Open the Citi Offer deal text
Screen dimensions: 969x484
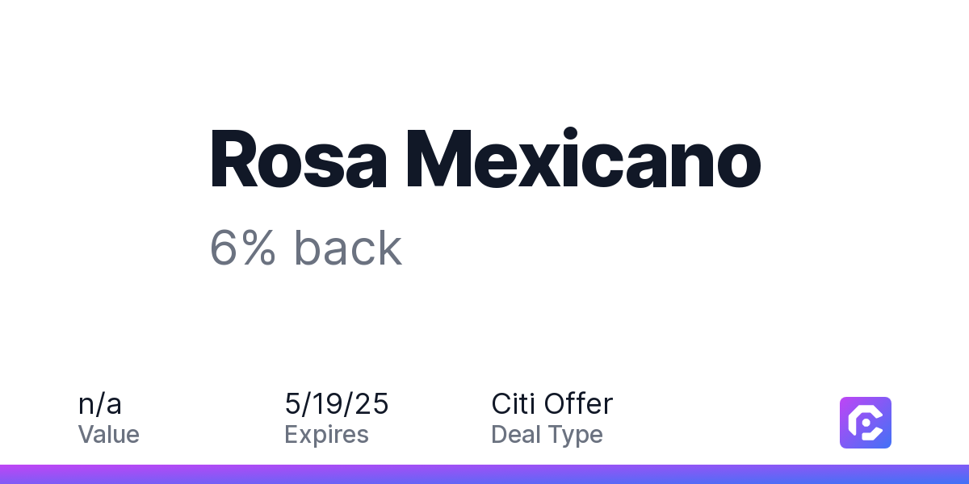click(552, 404)
